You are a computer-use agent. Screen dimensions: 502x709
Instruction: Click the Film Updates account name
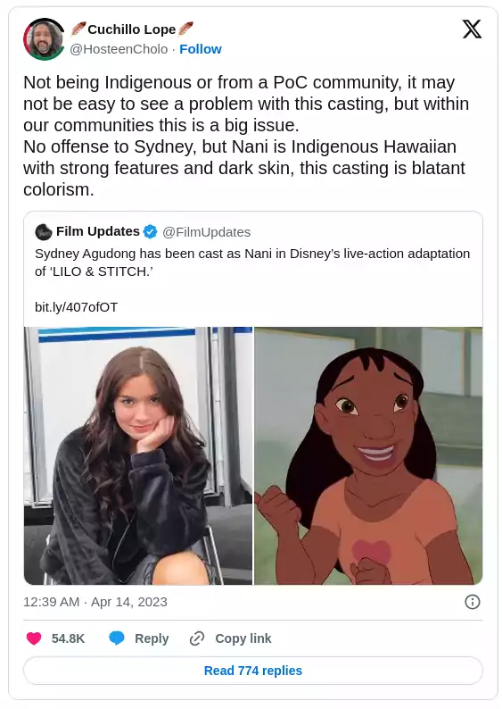(98, 231)
